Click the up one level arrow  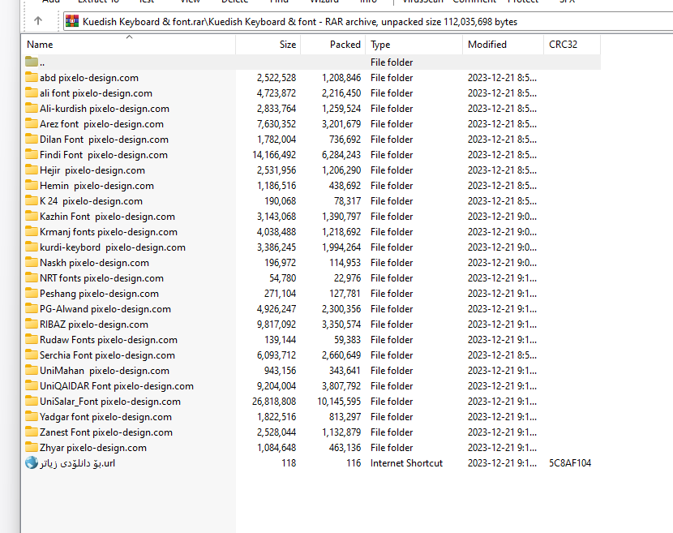click(x=38, y=20)
